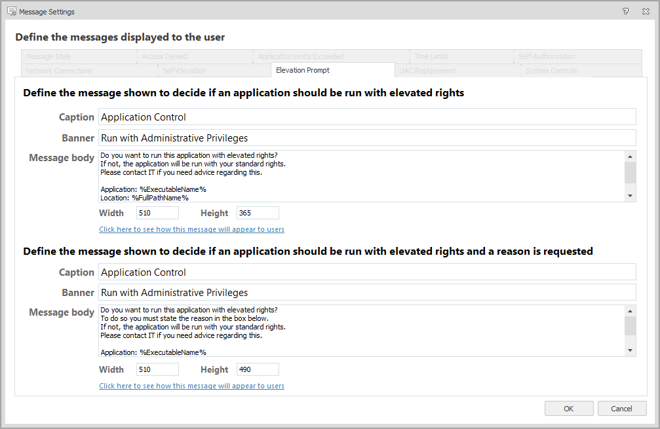
Task: Open first message preview link
Action: (x=191, y=229)
